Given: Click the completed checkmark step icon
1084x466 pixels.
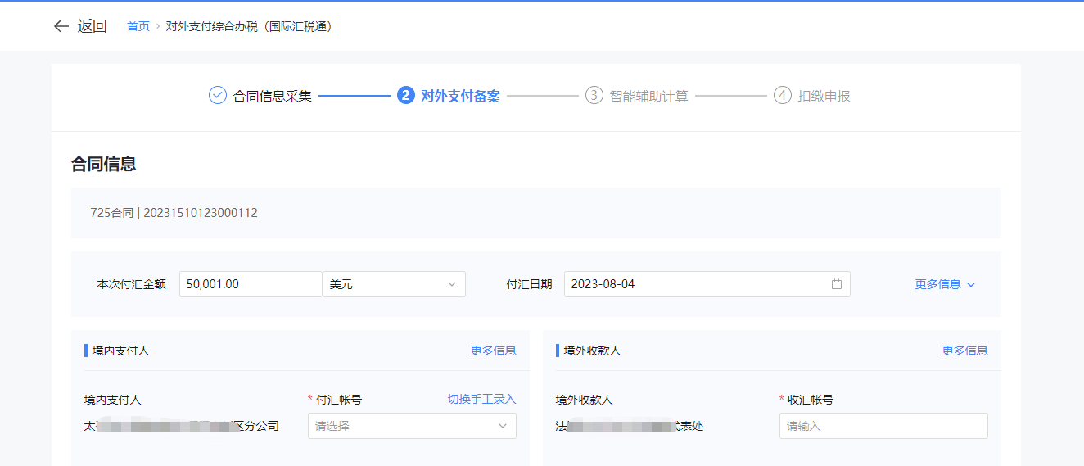Looking at the screenshot, I should click(x=217, y=96).
